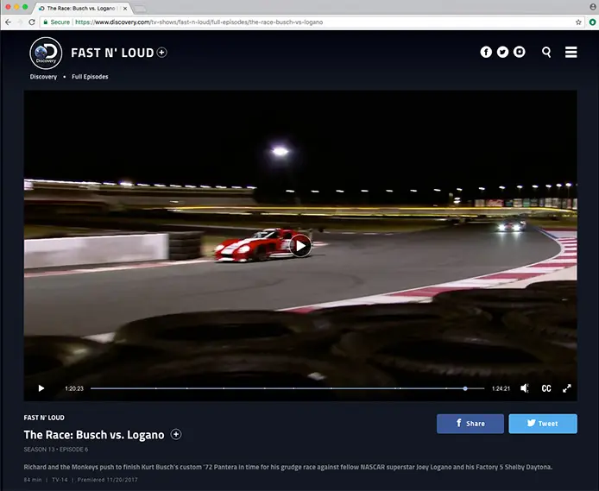Open the Facebook page icon in header

point(486,52)
